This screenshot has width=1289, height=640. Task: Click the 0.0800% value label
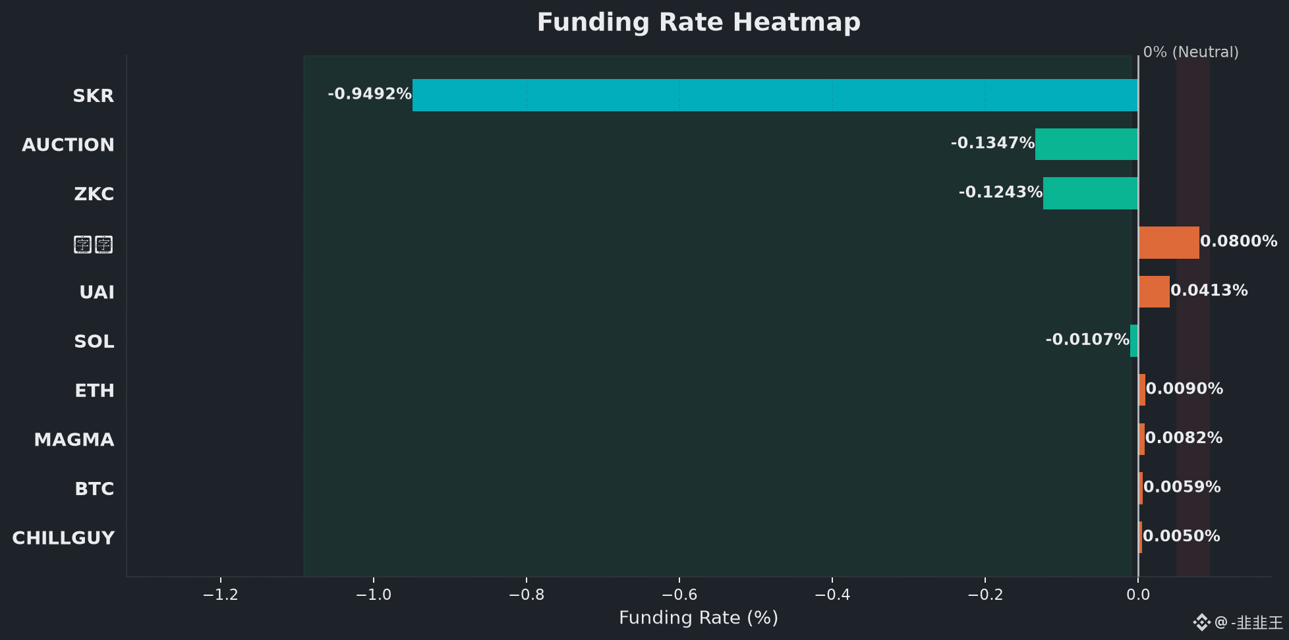point(1239,242)
